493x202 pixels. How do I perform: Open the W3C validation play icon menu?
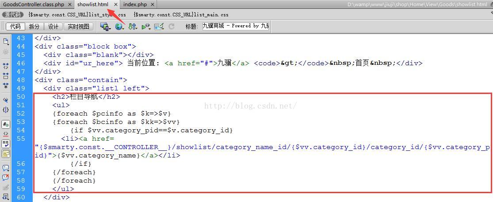coord(146,26)
